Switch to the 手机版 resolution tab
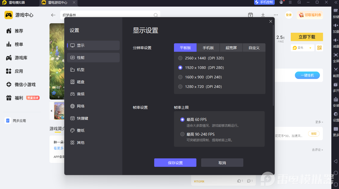Viewport: 339px width, 189px height. pos(208,48)
